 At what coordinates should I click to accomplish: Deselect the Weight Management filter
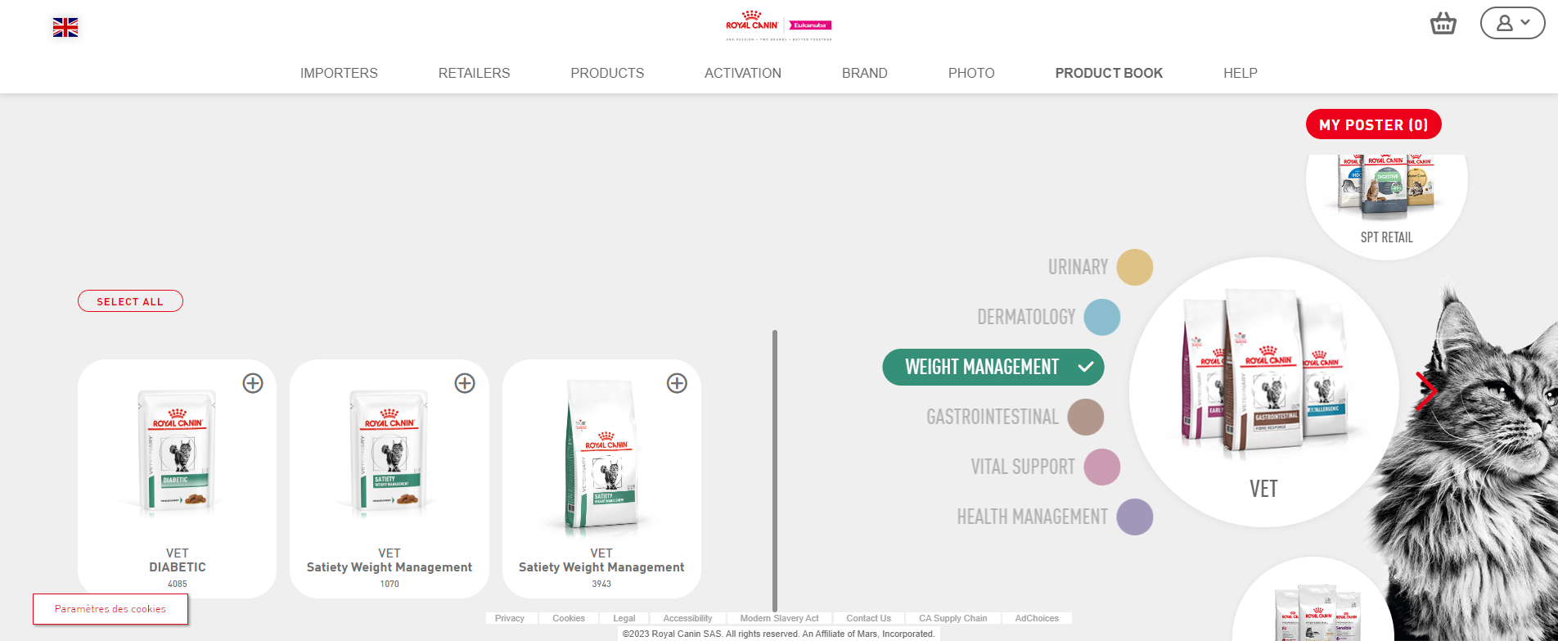[993, 368]
